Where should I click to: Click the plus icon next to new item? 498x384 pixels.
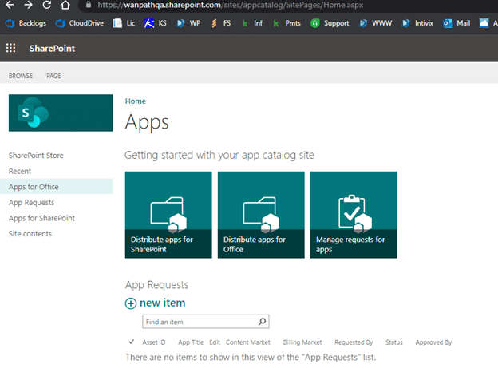point(131,303)
